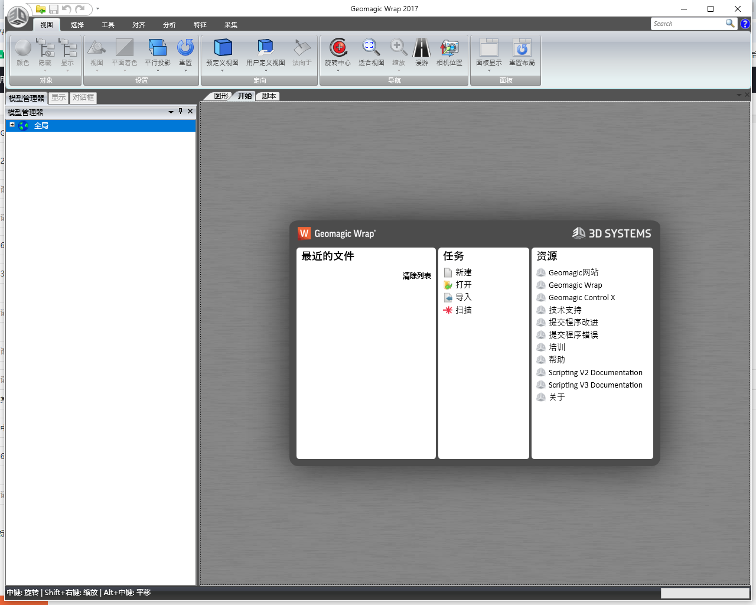
Task: Switch to the 显示 panel tab
Action: (58, 97)
